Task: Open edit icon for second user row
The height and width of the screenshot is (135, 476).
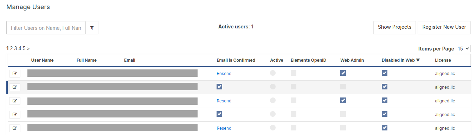Action: (x=15, y=87)
